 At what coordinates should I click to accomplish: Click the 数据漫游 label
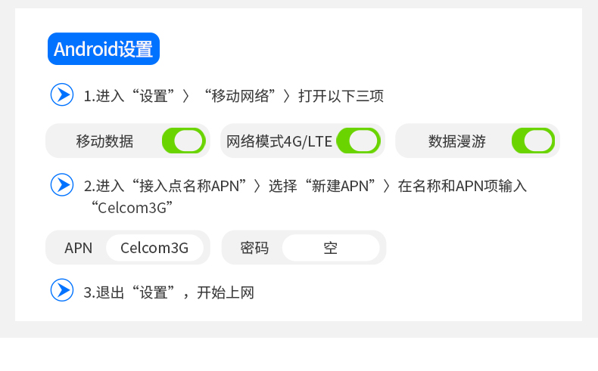point(457,141)
